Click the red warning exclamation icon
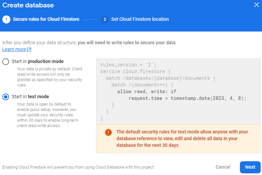The height and width of the screenshot is (175, 262). coord(108,132)
